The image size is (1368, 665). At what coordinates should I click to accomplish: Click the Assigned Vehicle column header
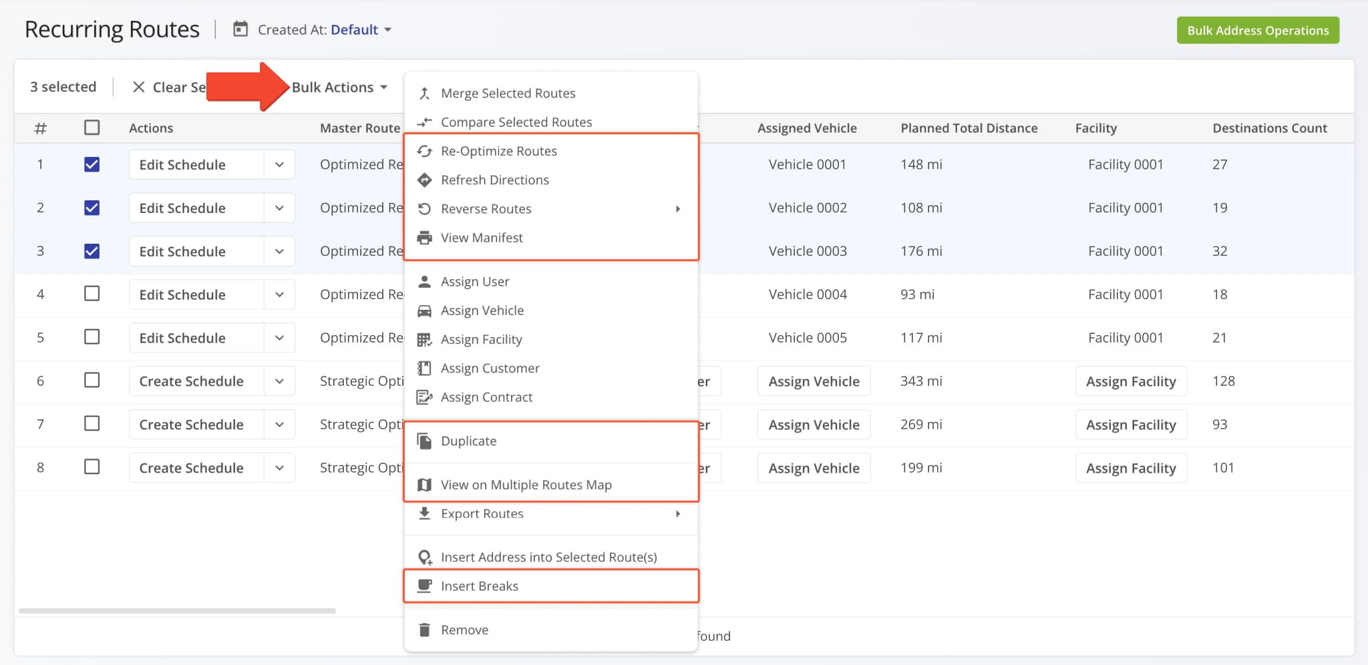tap(807, 128)
